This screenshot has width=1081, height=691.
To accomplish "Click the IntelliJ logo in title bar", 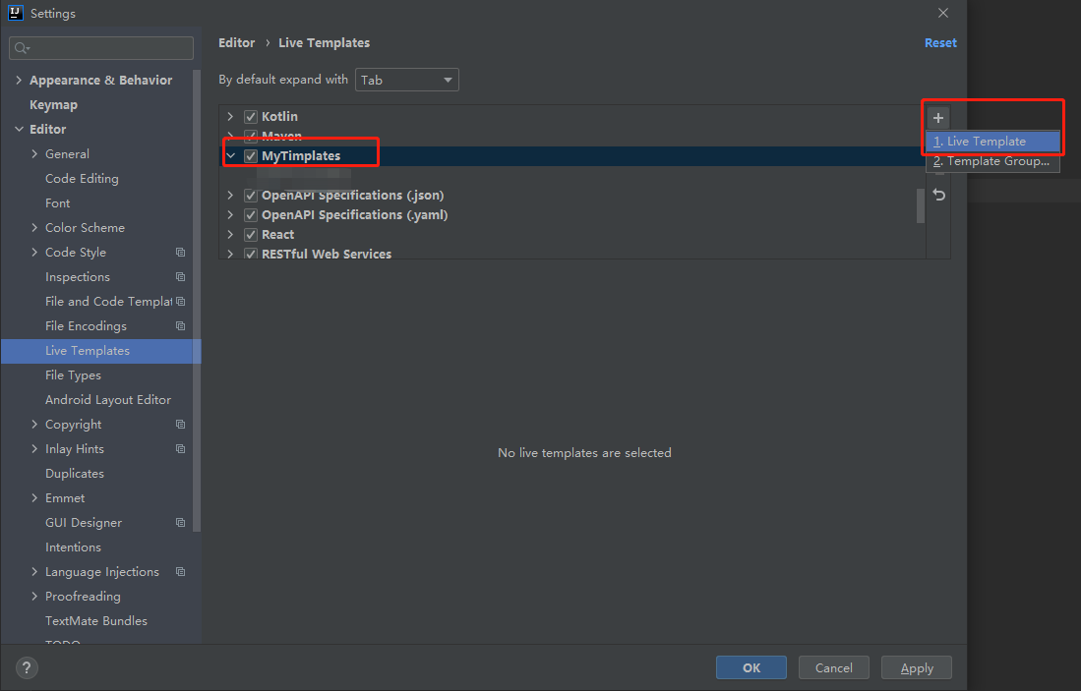I will [15, 13].
